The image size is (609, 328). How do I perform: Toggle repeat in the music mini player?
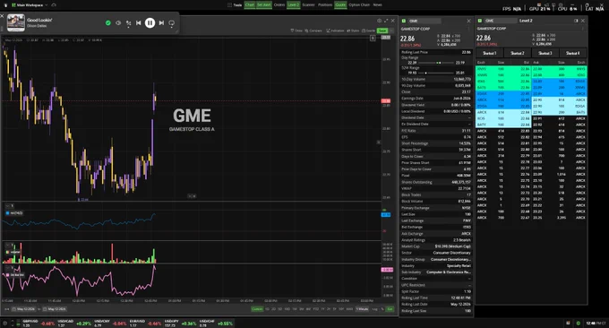point(172,23)
